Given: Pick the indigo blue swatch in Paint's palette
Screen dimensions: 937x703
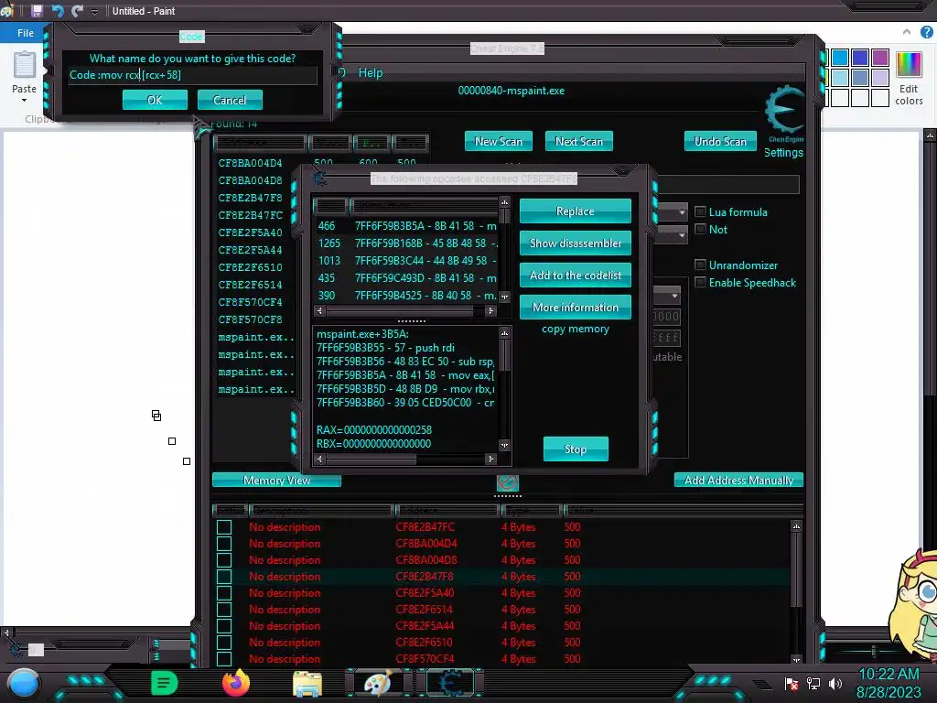Looking at the screenshot, I should coord(860,58).
